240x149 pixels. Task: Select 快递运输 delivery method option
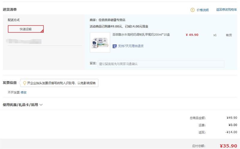(x=26, y=29)
